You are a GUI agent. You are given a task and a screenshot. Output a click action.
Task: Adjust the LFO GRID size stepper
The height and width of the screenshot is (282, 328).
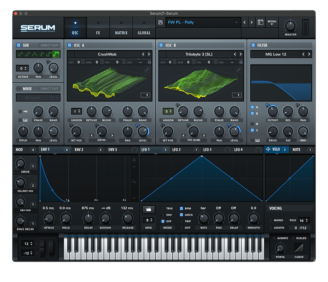tap(149, 220)
